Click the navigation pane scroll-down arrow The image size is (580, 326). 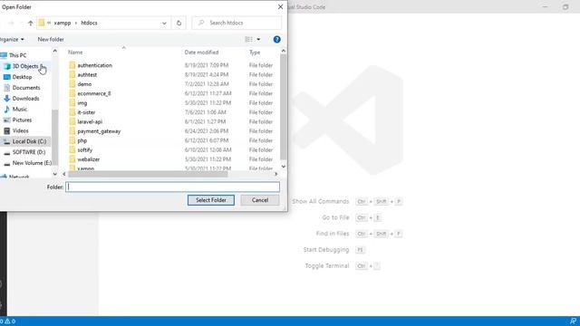54,174
